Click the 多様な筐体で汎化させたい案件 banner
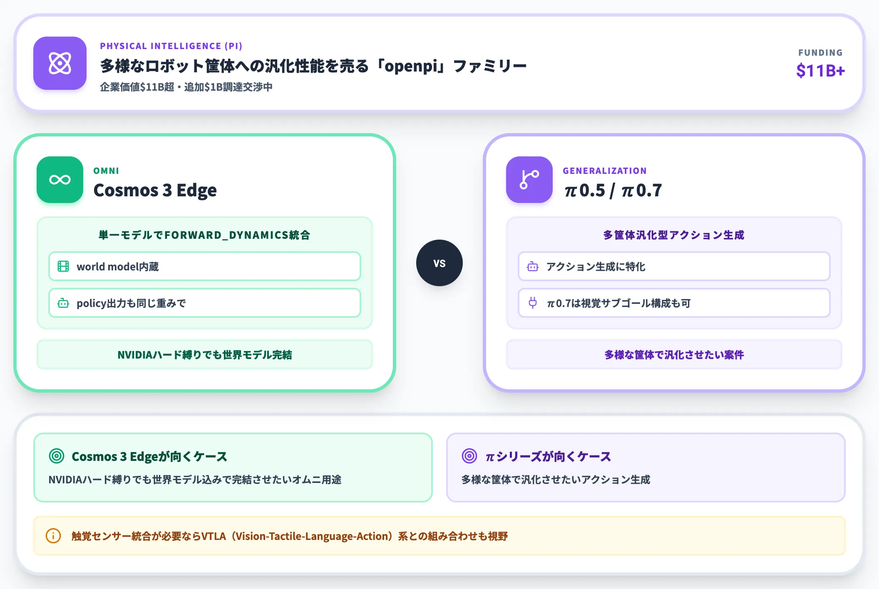Screen dimensions: 879x589 [674, 354]
